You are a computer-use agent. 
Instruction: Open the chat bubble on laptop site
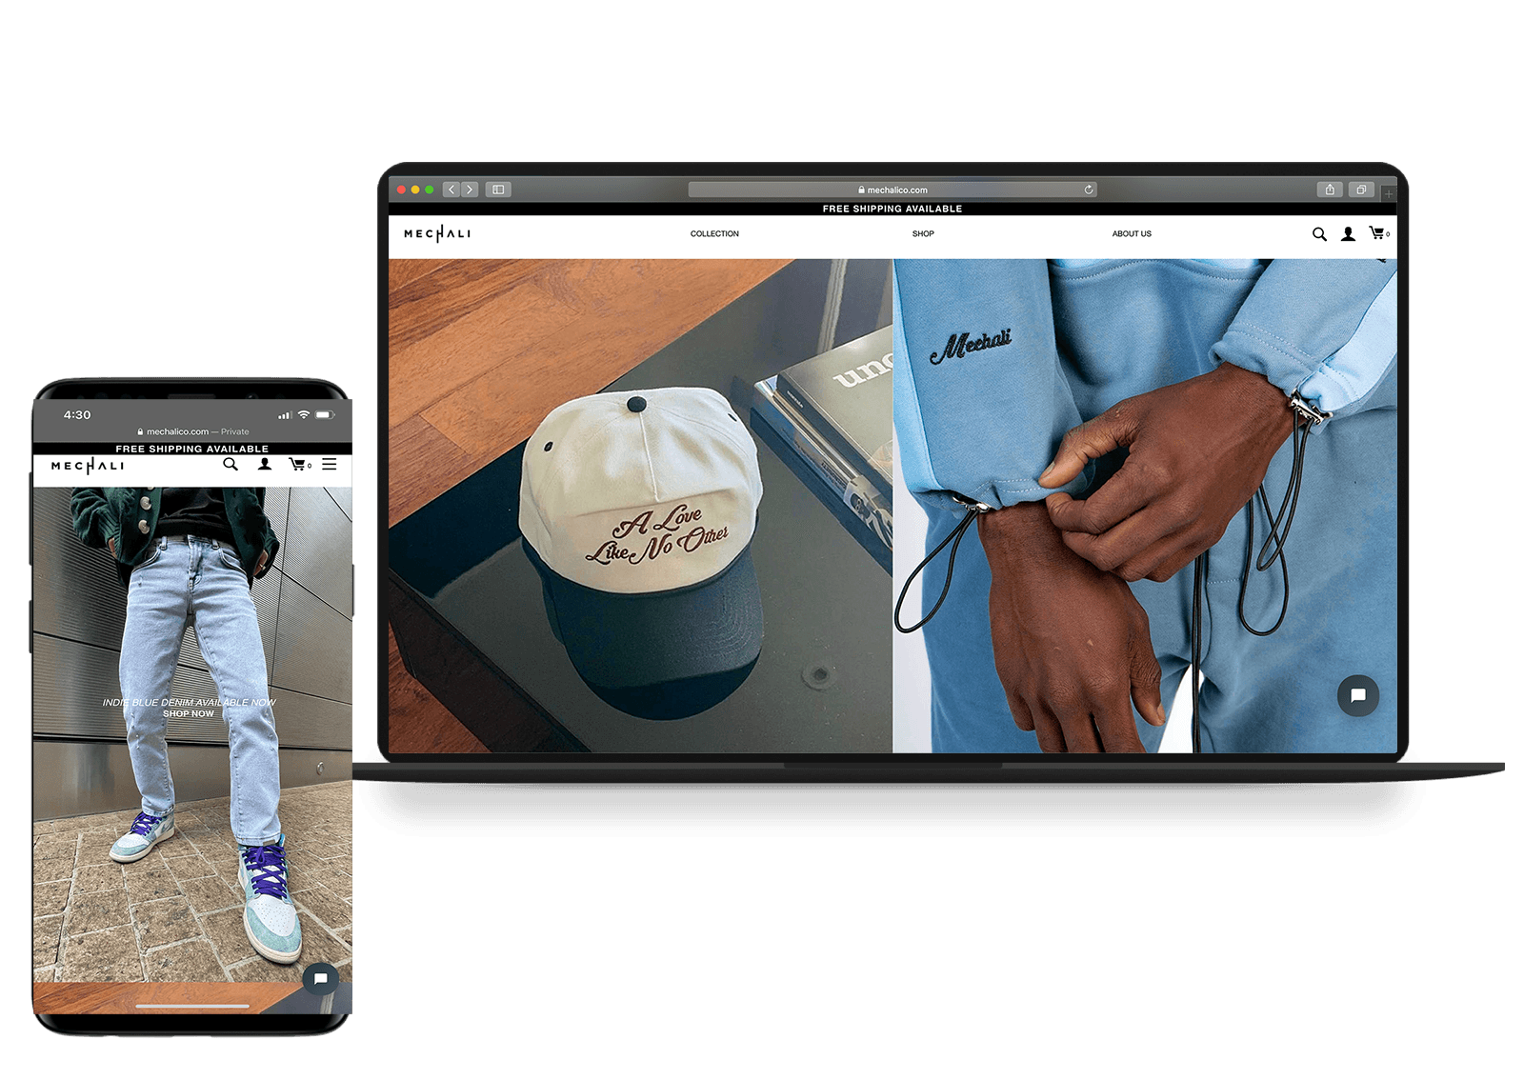[x=1358, y=695]
